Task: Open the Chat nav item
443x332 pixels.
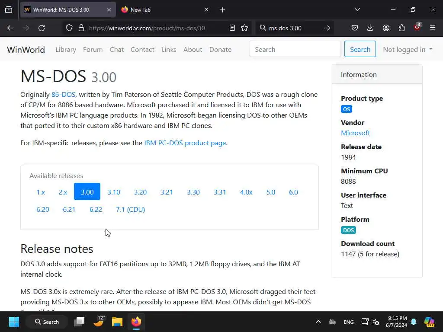Action: pos(117,50)
